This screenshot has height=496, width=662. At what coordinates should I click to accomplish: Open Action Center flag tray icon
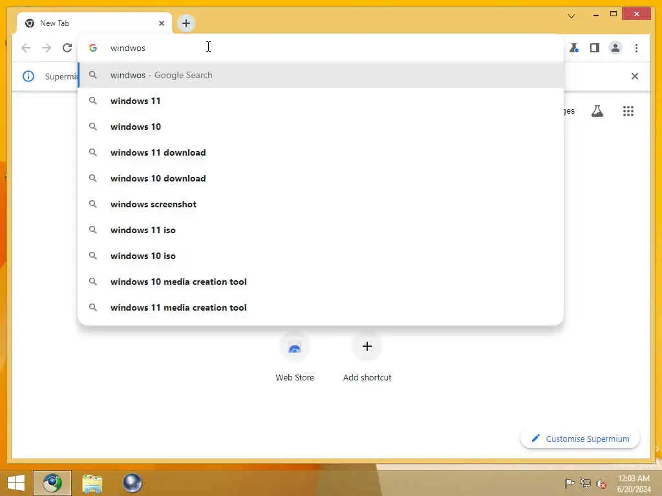coord(570,483)
